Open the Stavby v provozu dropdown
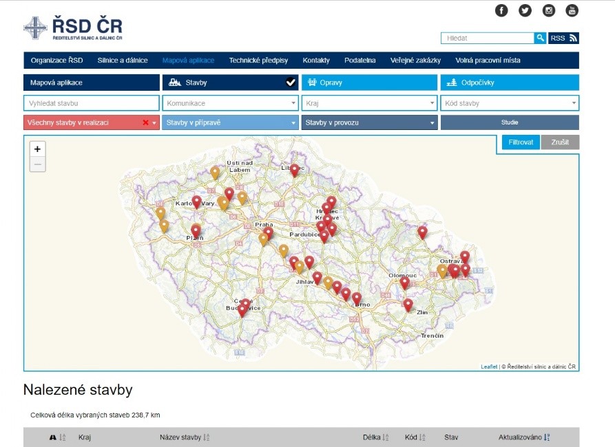 pyautogui.click(x=369, y=123)
